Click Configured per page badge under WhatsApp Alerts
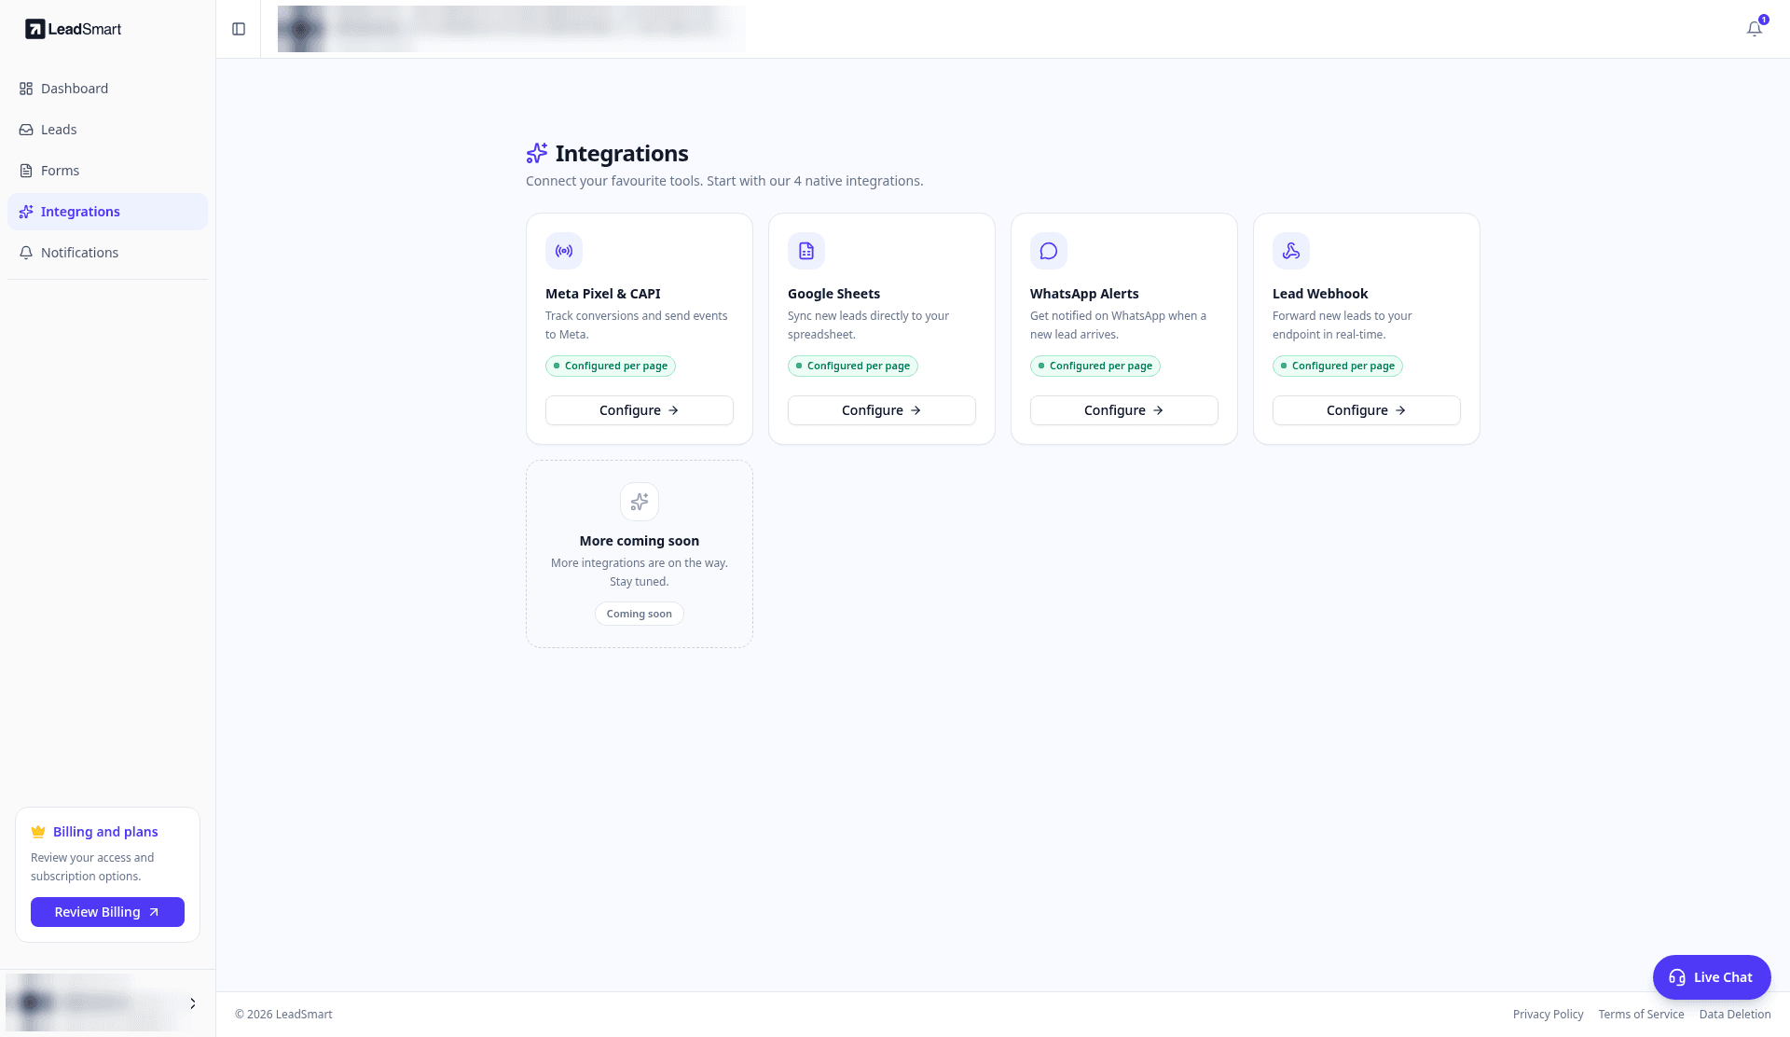This screenshot has height=1037, width=1790. [1095, 366]
